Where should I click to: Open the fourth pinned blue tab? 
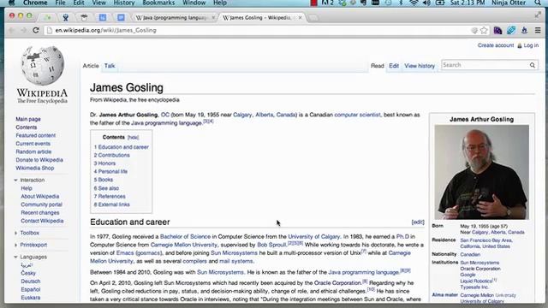[x=103, y=17]
